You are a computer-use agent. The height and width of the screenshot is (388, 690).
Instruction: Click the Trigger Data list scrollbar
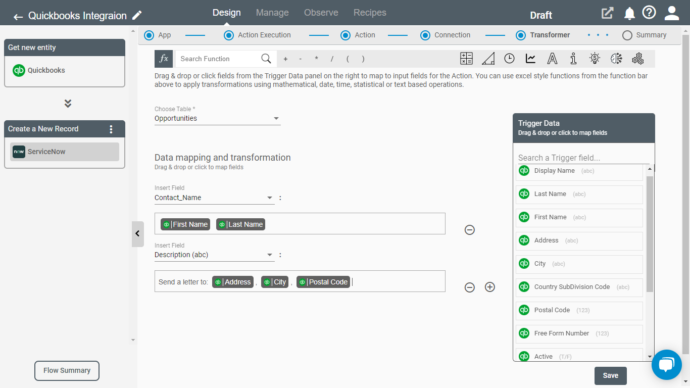coord(650,234)
